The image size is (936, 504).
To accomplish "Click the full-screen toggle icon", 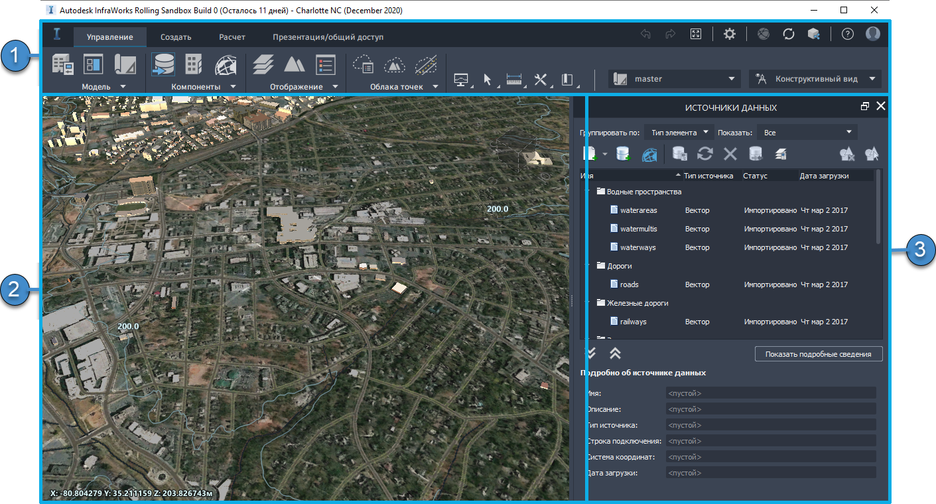I will (x=695, y=34).
